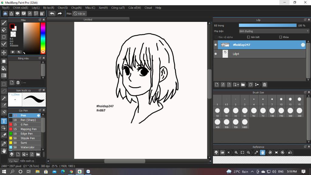
Task: Choose brush size 100
Action: pyautogui.click(x=272, y=112)
